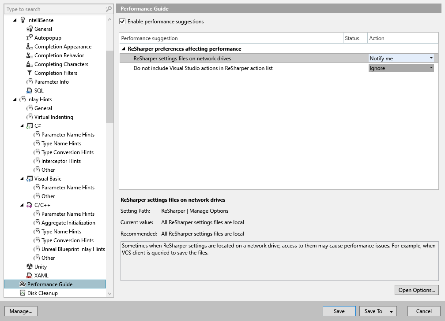Click the Completion Filters funnel icon
This screenshot has height=321, width=445.
pos(30,73)
